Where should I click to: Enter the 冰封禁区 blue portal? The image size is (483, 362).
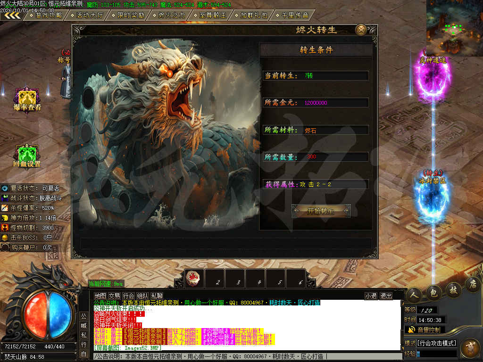click(433, 198)
